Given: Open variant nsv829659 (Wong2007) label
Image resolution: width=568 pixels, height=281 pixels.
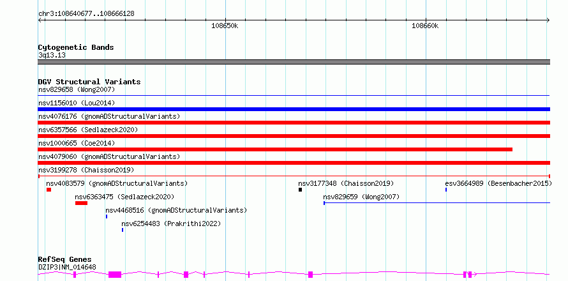Looking at the screenshot, I should click(x=361, y=197).
